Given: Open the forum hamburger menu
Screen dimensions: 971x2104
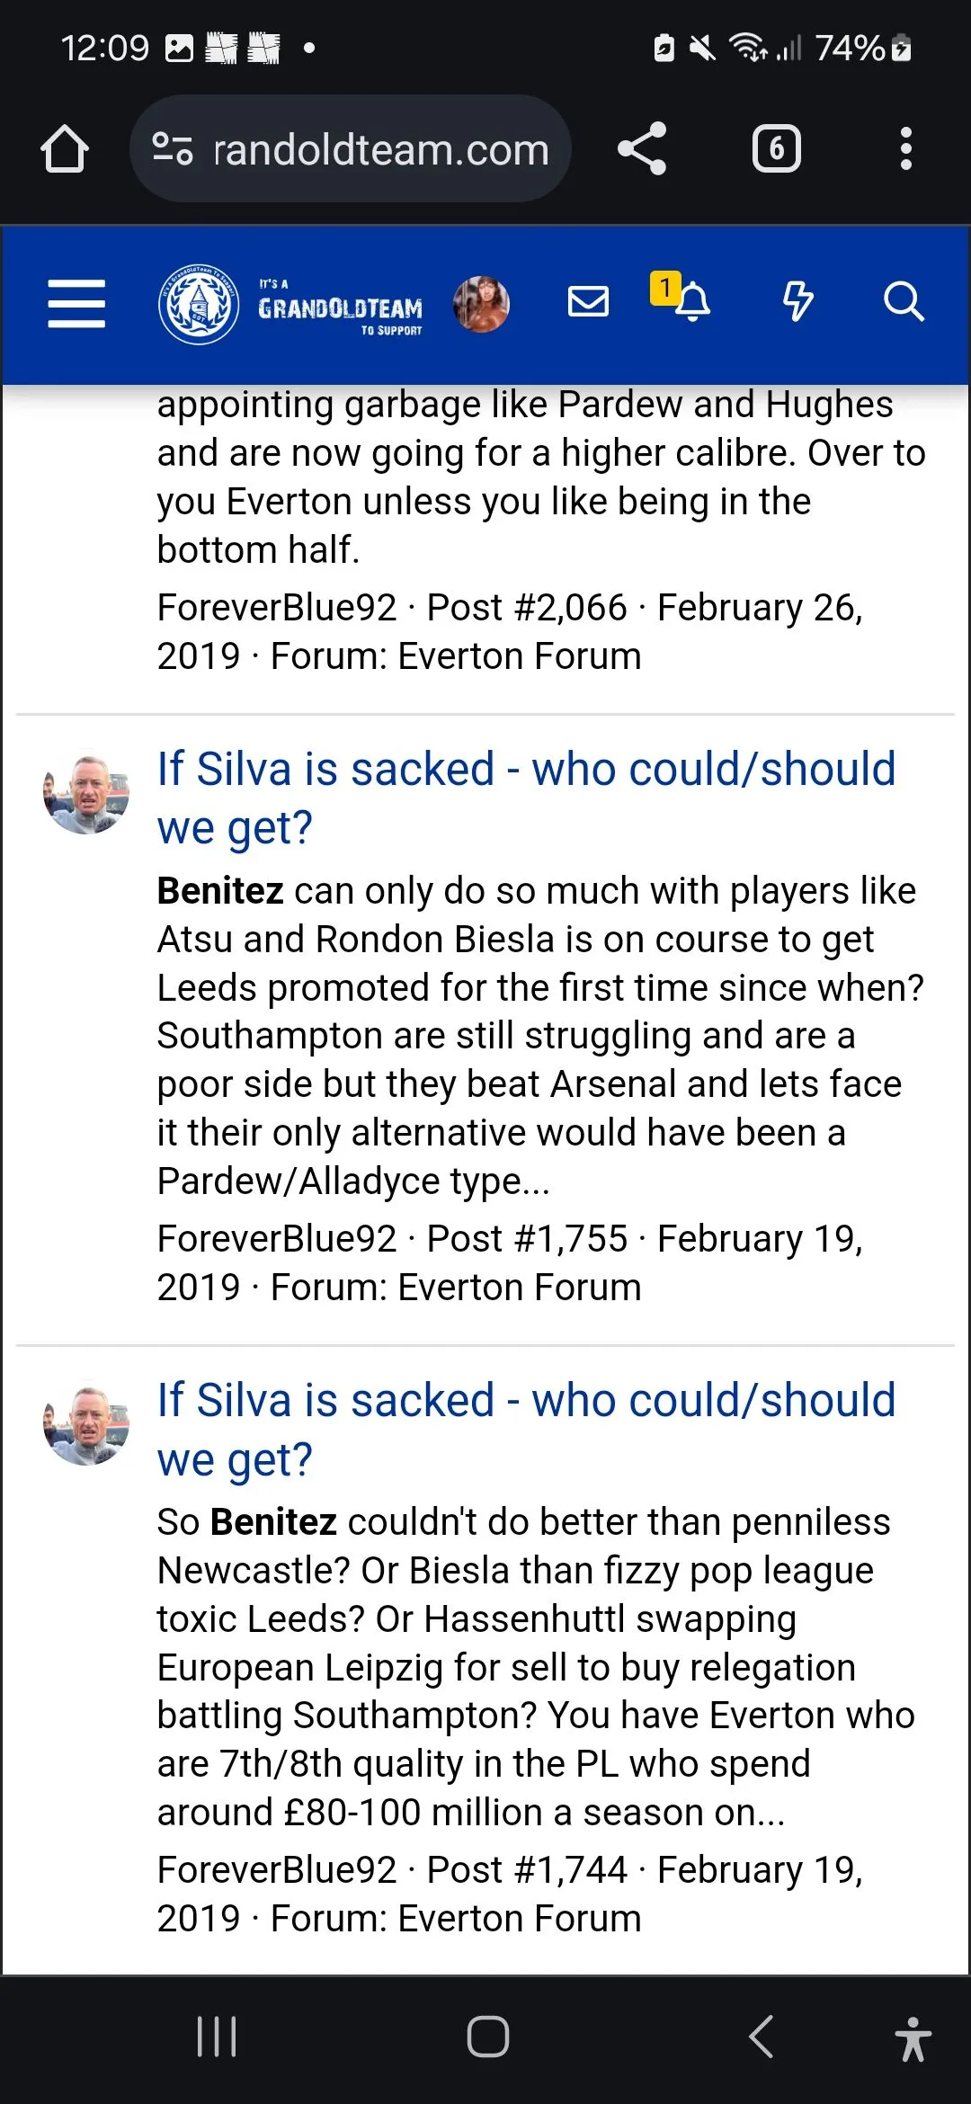Looking at the screenshot, I should point(76,303).
